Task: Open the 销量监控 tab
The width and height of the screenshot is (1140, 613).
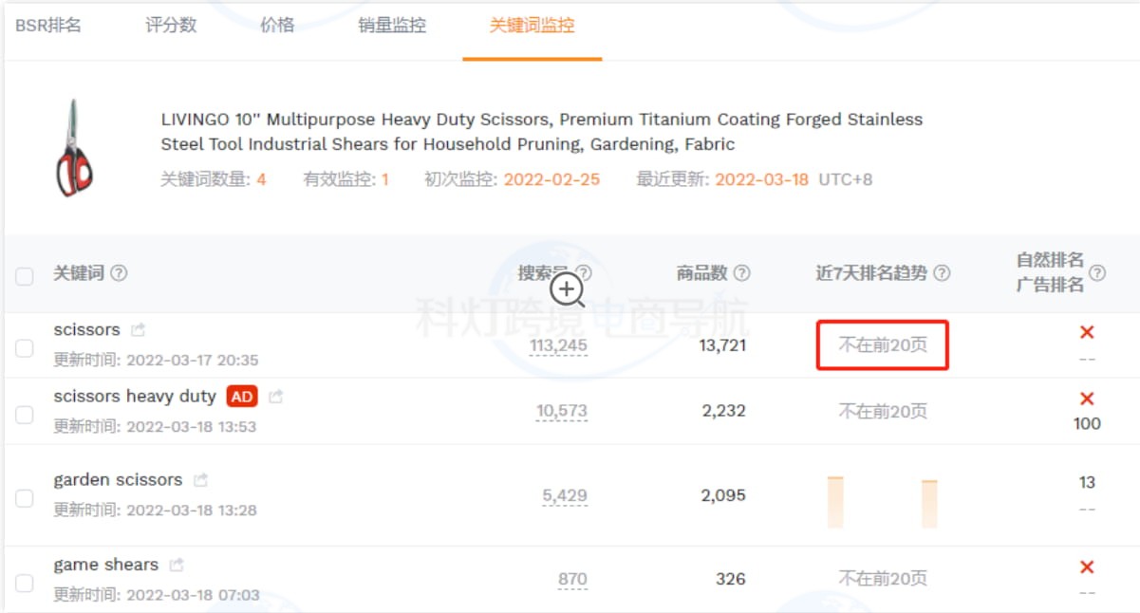Action: [392, 26]
